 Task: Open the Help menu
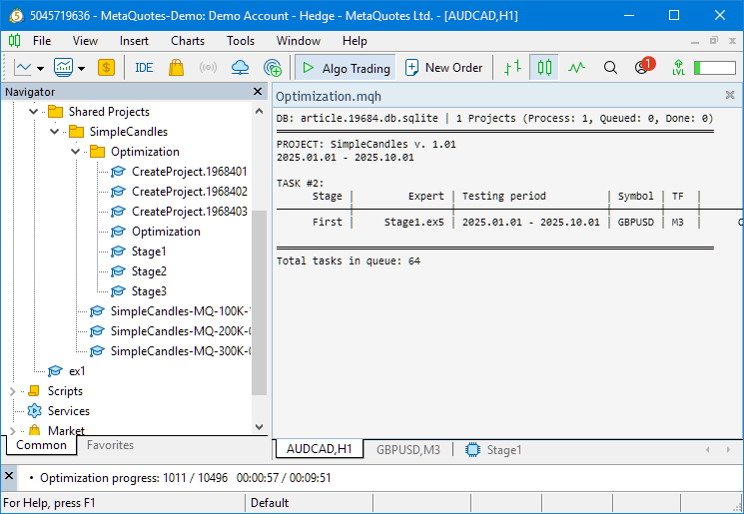[x=355, y=41]
